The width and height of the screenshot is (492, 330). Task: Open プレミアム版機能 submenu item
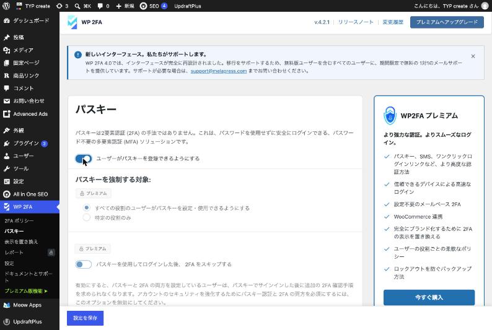click(26, 291)
